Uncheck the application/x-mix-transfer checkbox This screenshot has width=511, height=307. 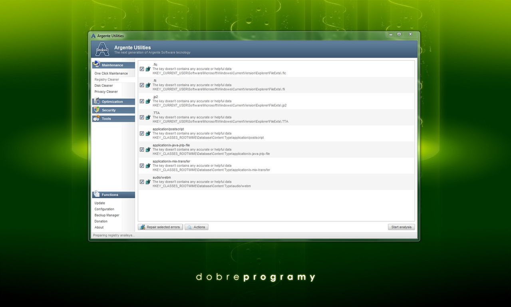[142, 165]
